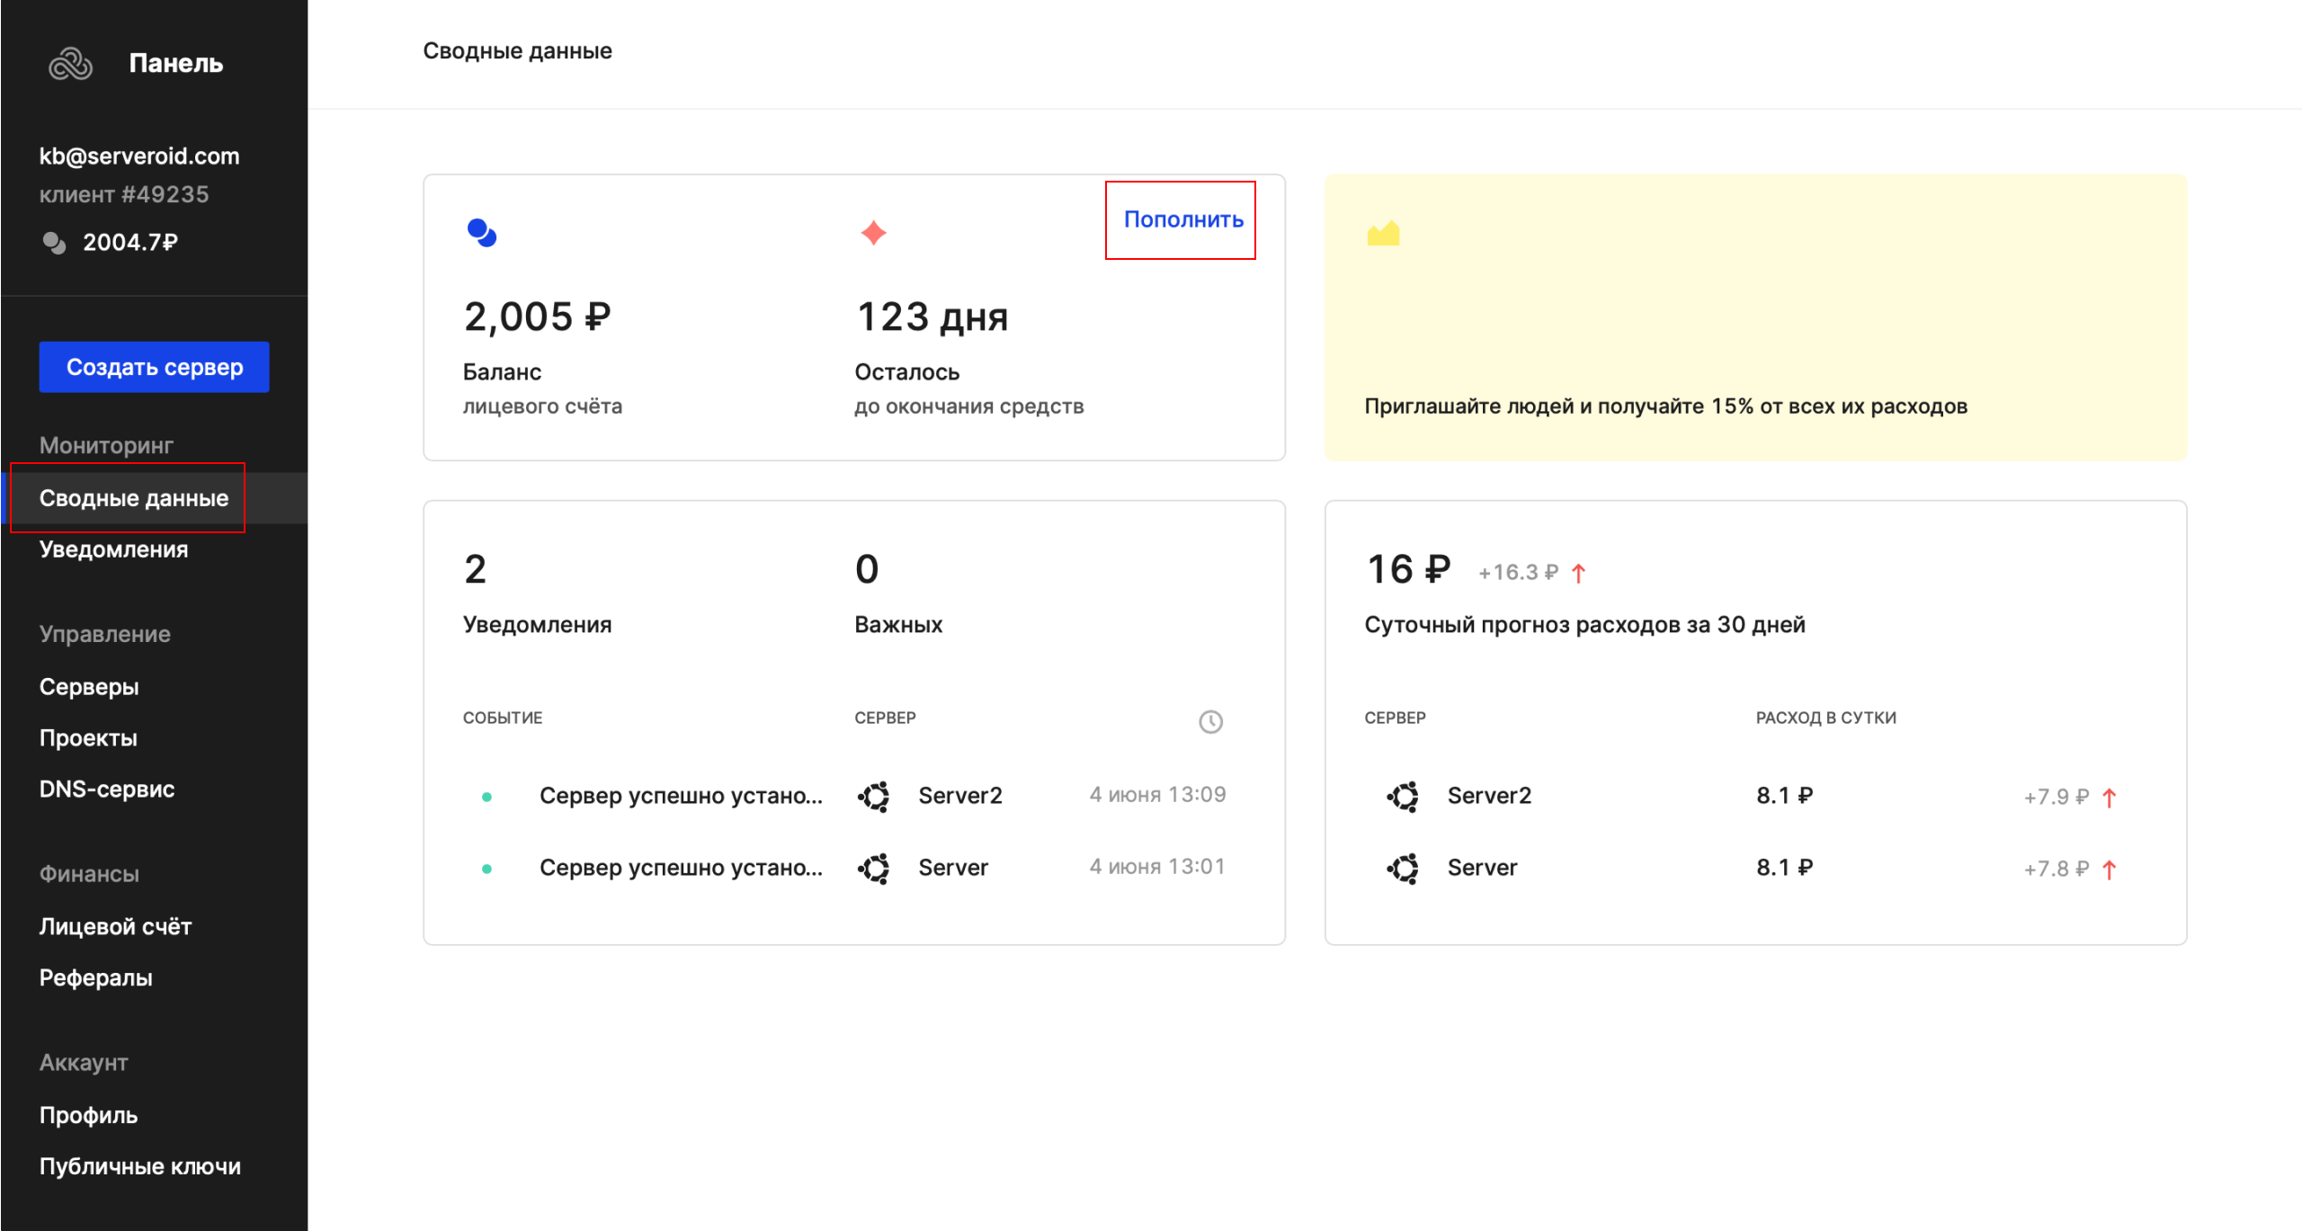Click the СОБЫТИЕ column header
The image size is (2302, 1231).
point(503,718)
